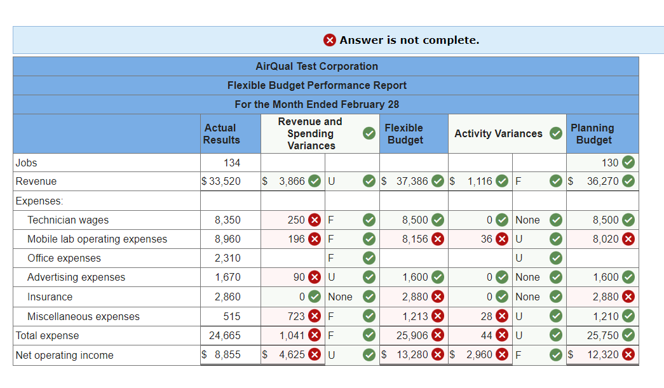
Task: Click the red X beside flexible budget 1,213
Action: pyautogui.click(x=437, y=316)
